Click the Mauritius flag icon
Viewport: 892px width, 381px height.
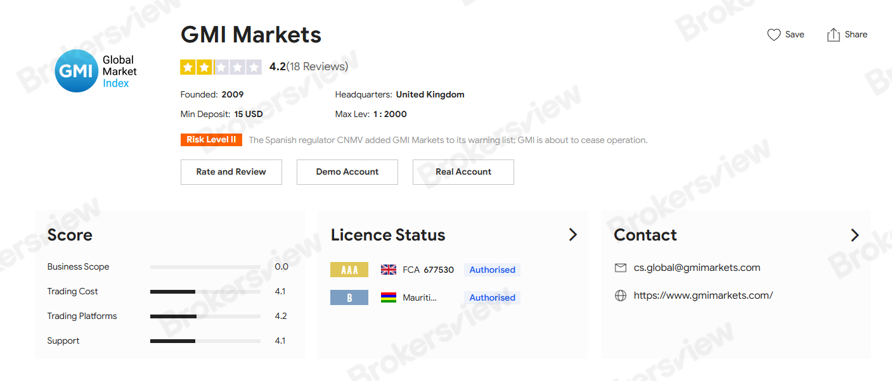point(389,297)
